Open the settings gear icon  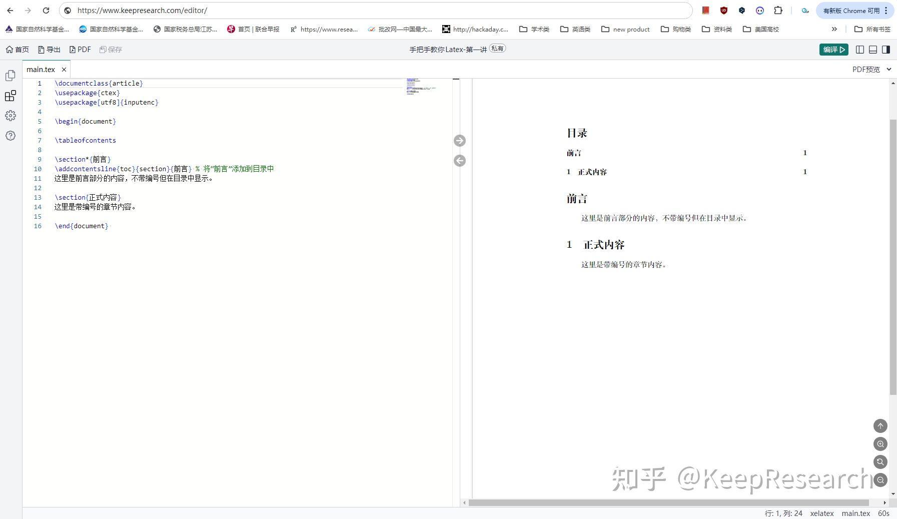tap(10, 116)
